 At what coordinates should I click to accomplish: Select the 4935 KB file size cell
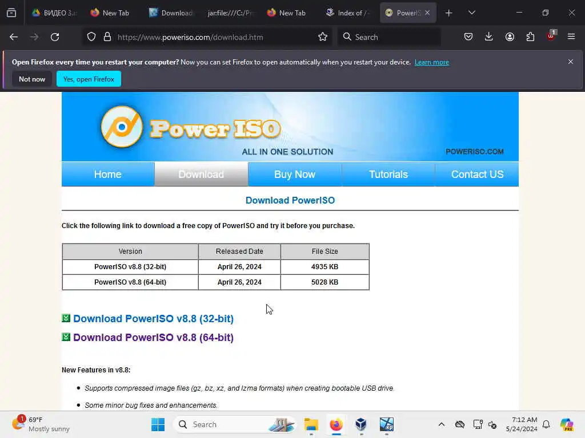(x=325, y=267)
